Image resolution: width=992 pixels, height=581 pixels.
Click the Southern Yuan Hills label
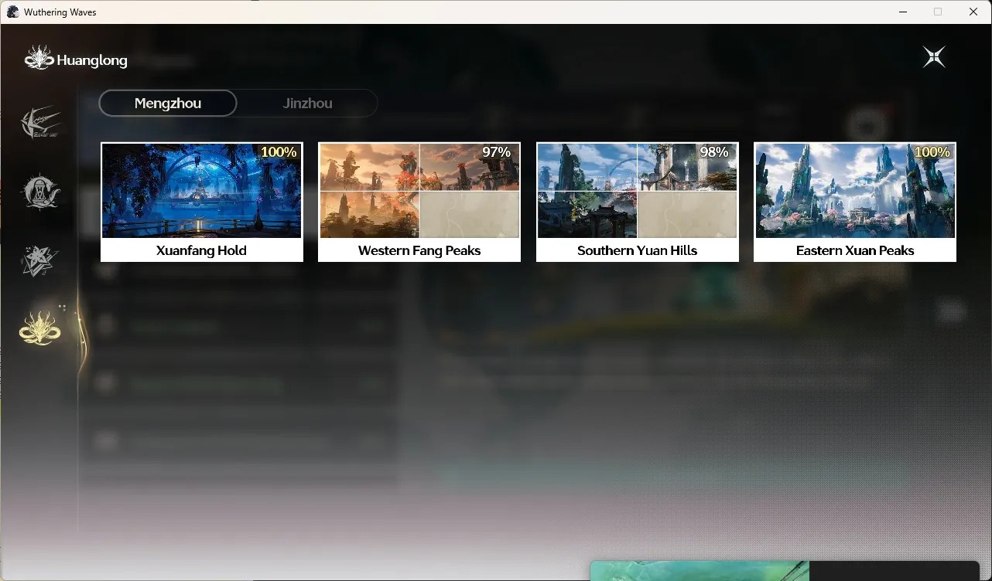pyautogui.click(x=638, y=250)
